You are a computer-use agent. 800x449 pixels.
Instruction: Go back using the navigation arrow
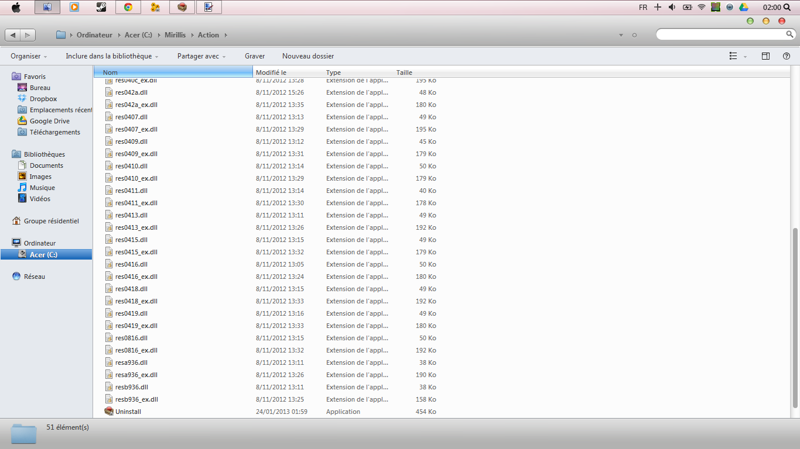(x=13, y=35)
